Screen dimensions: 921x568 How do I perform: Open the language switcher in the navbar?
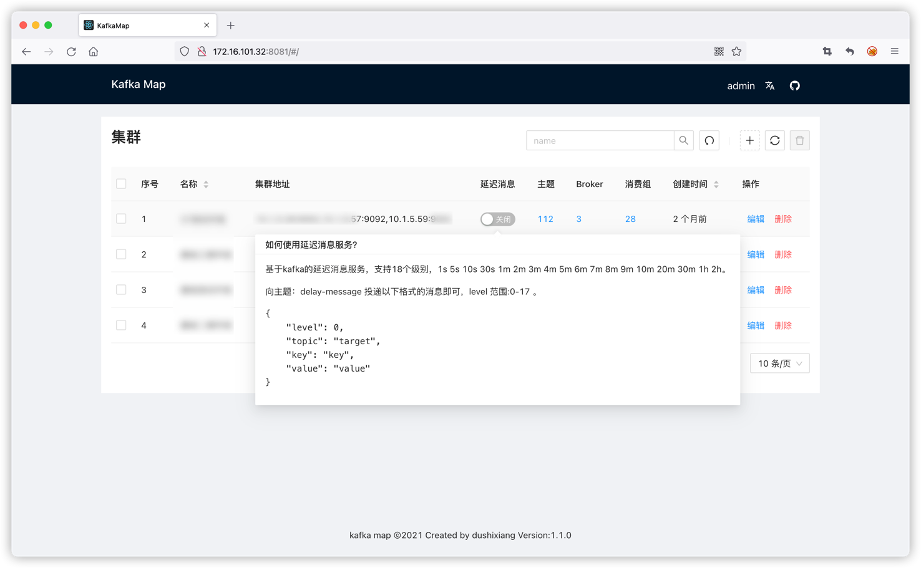(x=769, y=85)
